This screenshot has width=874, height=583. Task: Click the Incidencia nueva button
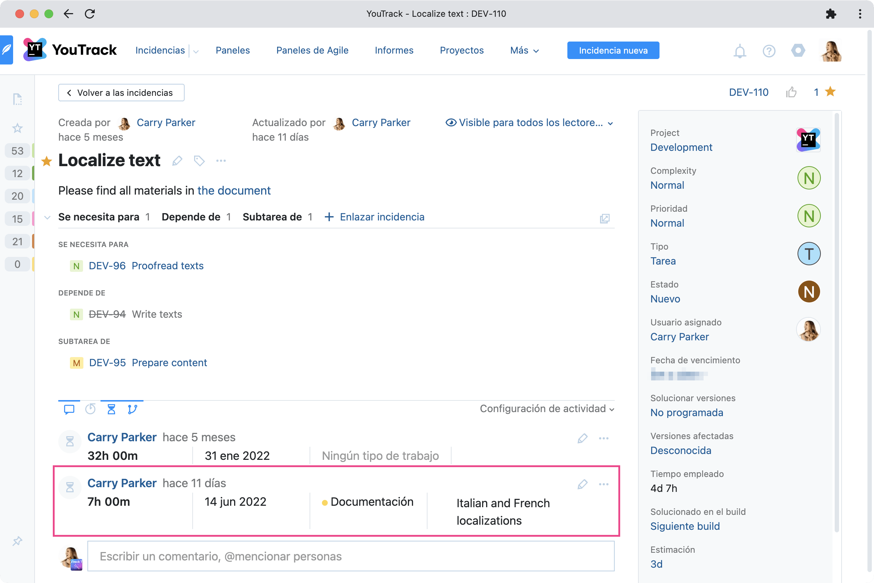[x=613, y=51]
